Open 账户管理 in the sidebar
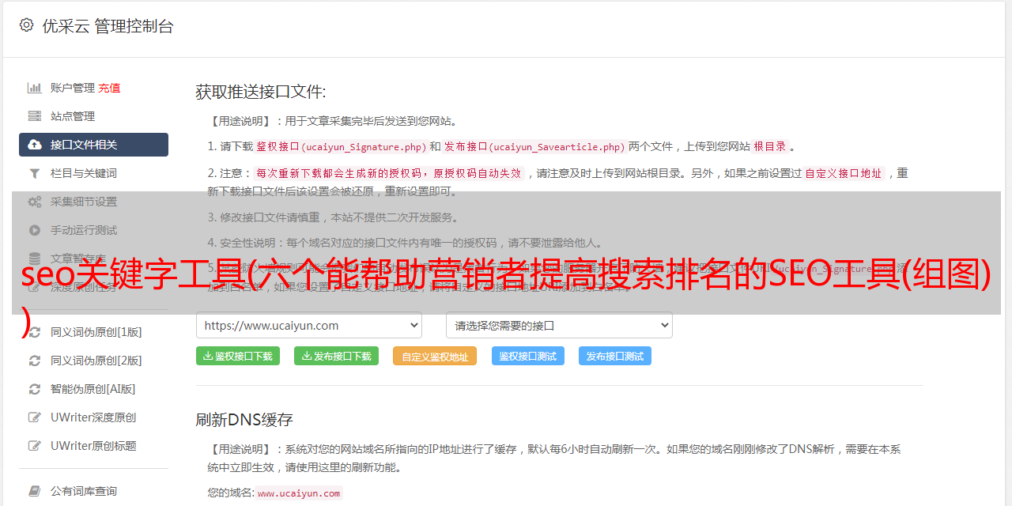 pyautogui.click(x=73, y=88)
